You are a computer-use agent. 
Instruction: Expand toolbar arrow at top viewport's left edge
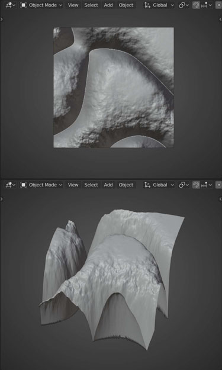tap(1, 20)
